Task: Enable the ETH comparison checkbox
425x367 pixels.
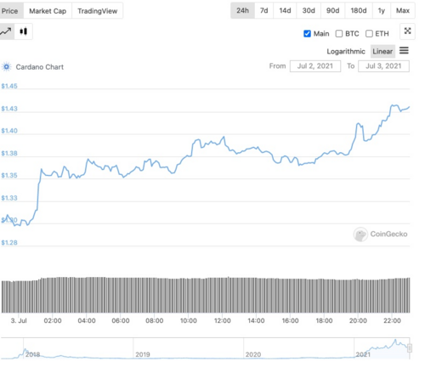Action: coord(369,34)
